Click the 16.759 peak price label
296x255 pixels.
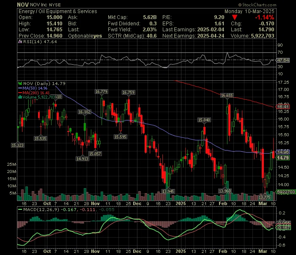coord(129,93)
